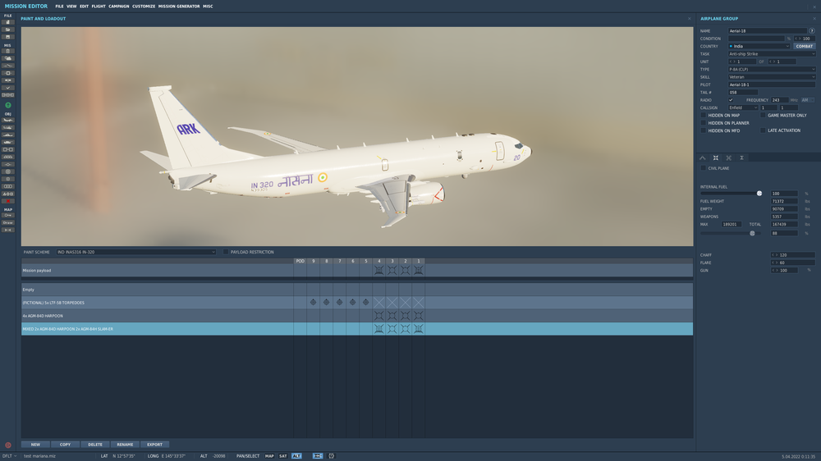This screenshot has height=461, width=821.
Task: Open the FLIGHT menu
Action: click(99, 7)
